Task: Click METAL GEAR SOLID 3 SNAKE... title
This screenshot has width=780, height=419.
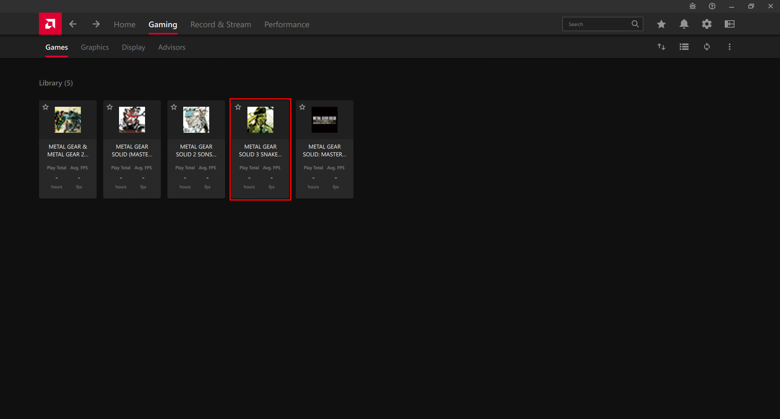Action: pos(260,151)
